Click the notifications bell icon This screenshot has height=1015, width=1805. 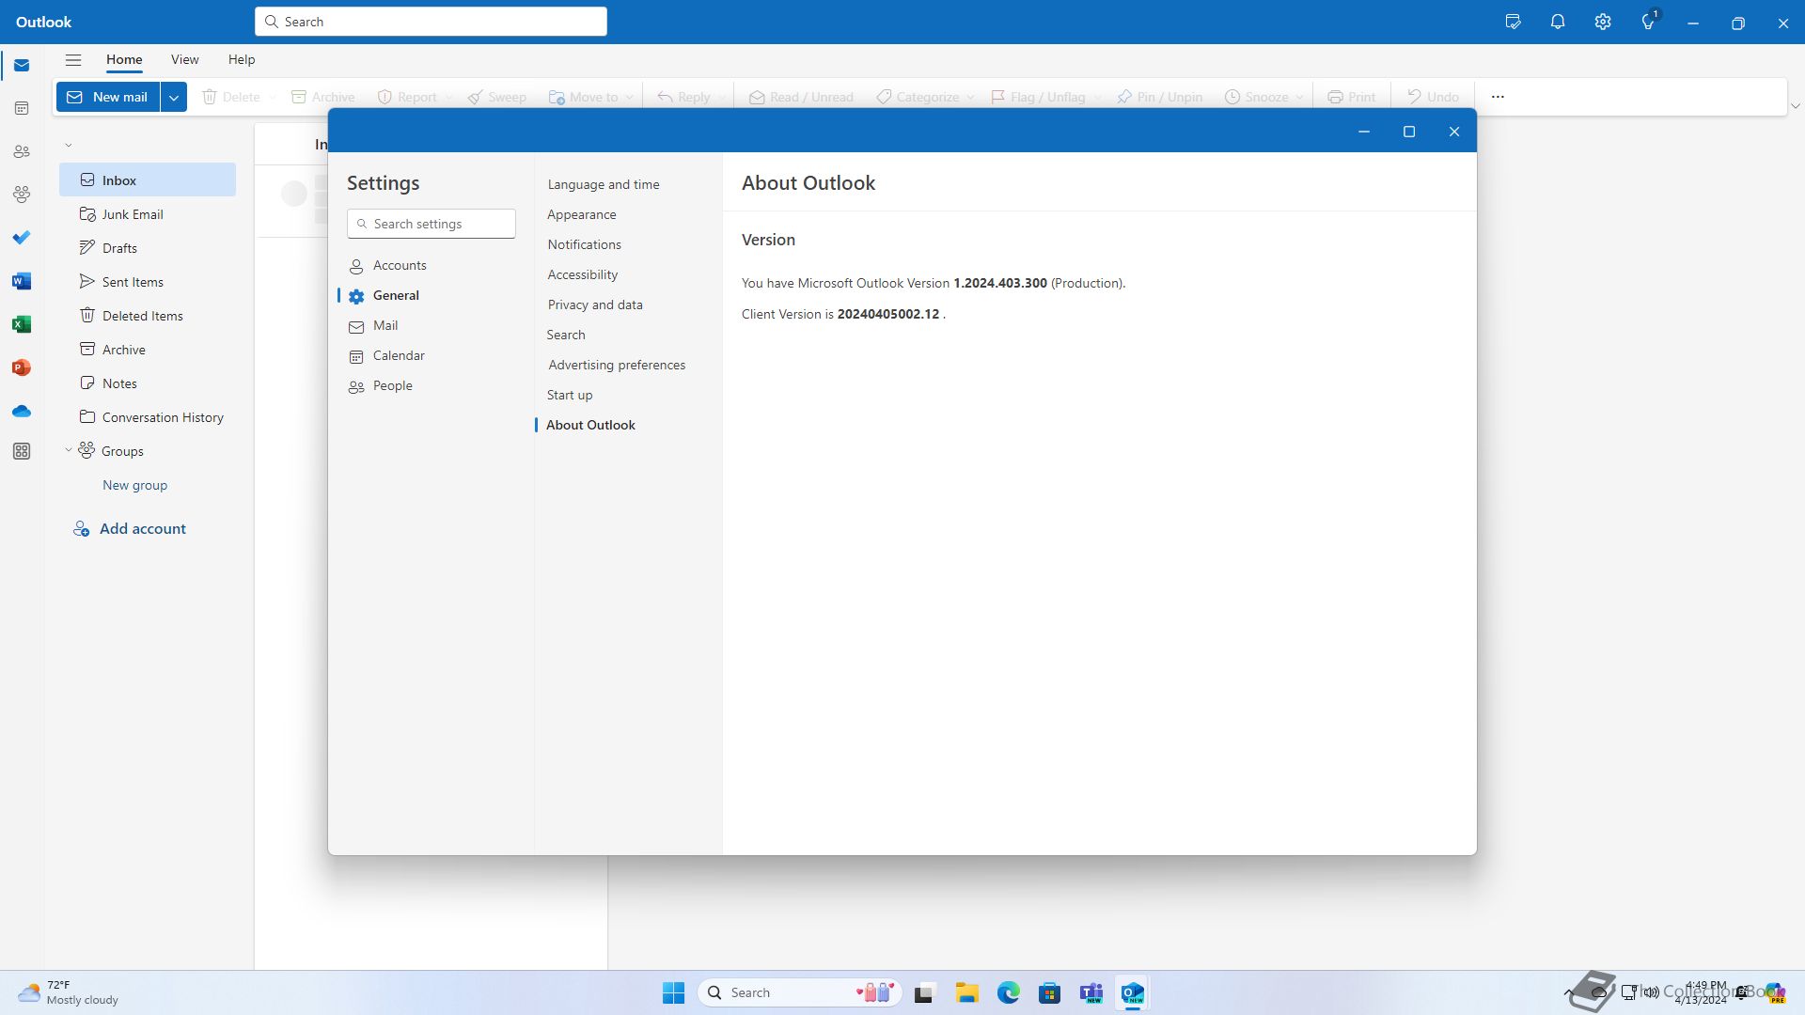tap(1558, 22)
